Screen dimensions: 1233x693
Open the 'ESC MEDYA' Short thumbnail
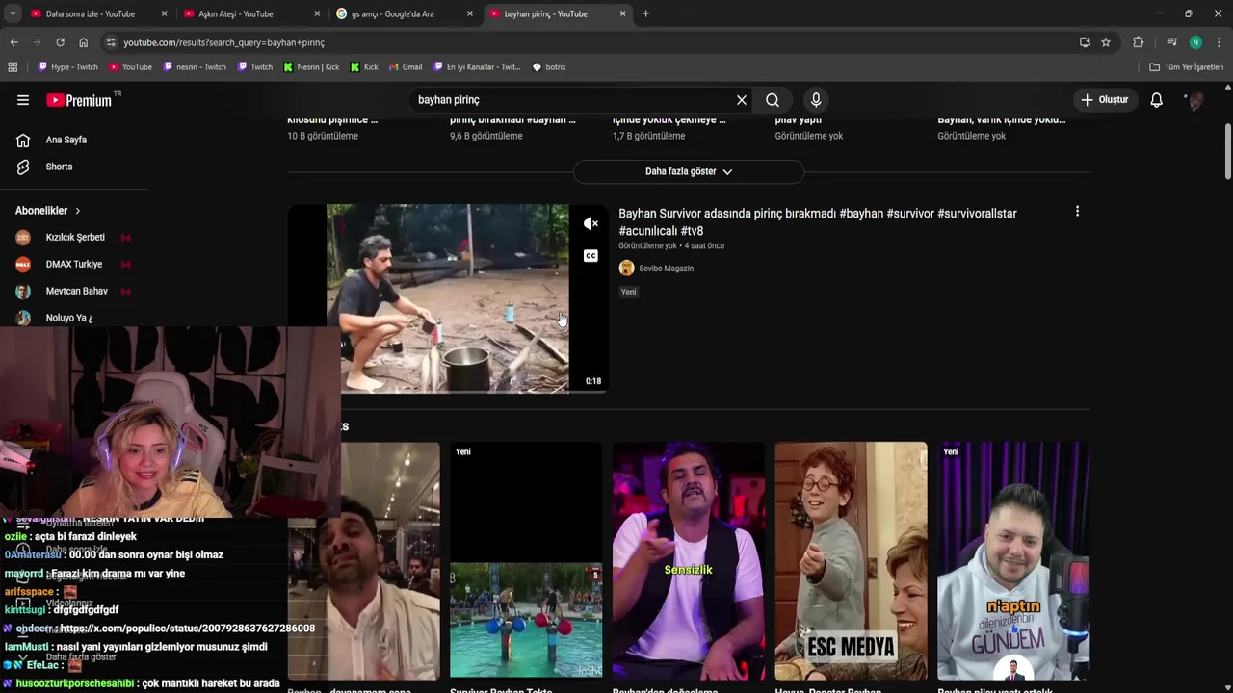click(x=852, y=561)
